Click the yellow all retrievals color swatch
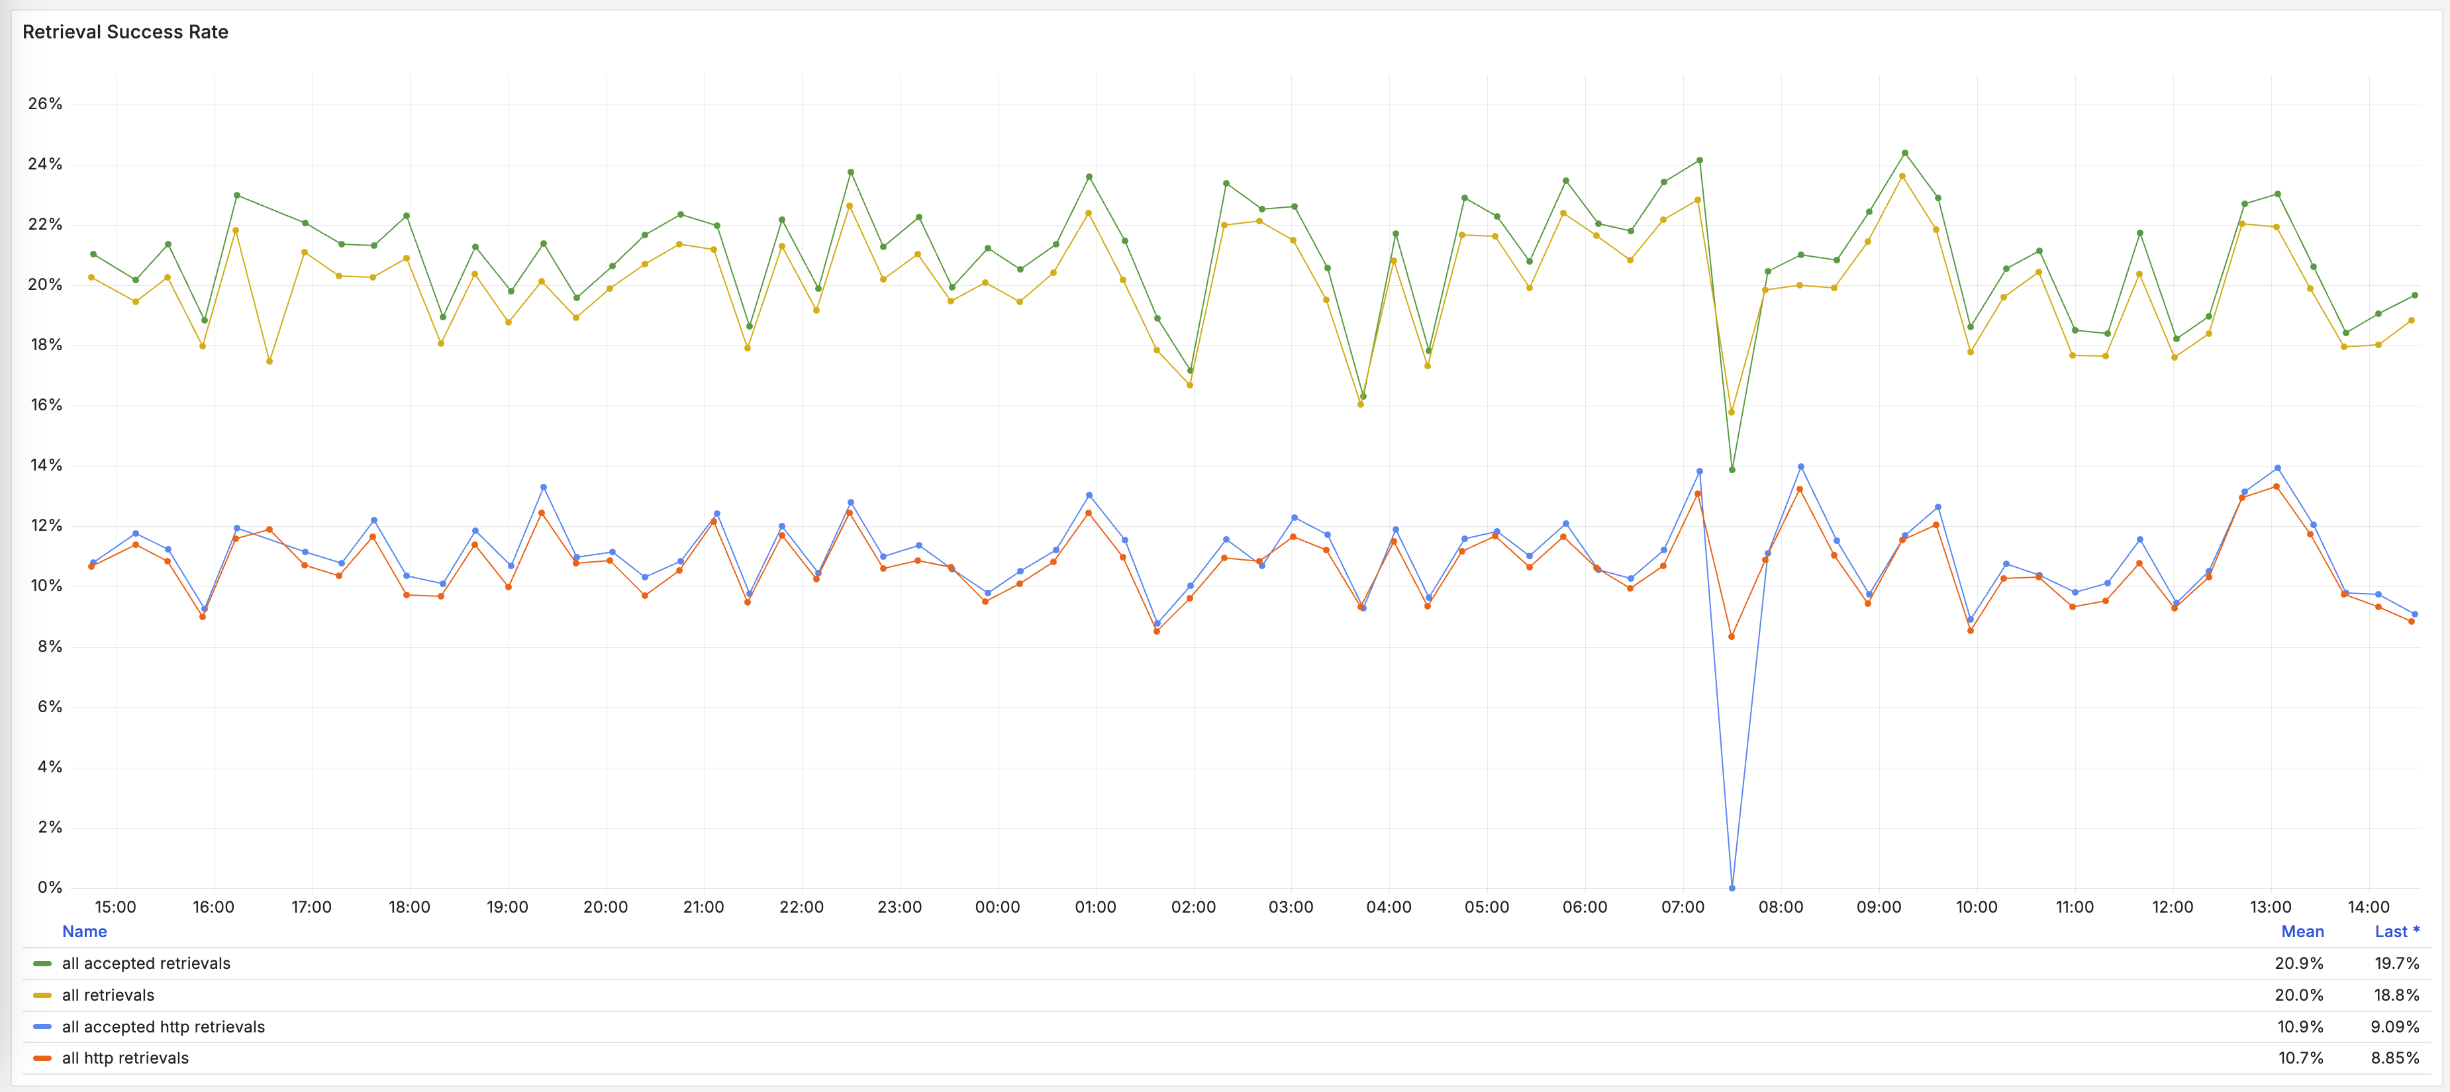The width and height of the screenshot is (2450, 1092). coord(42,995)
